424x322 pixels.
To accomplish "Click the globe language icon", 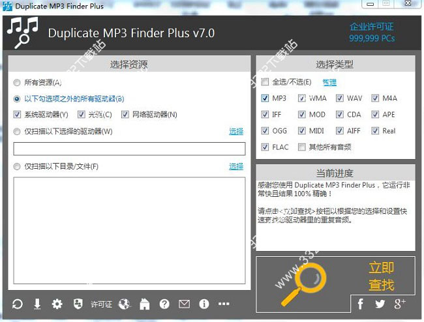I will tap(125, 304).
